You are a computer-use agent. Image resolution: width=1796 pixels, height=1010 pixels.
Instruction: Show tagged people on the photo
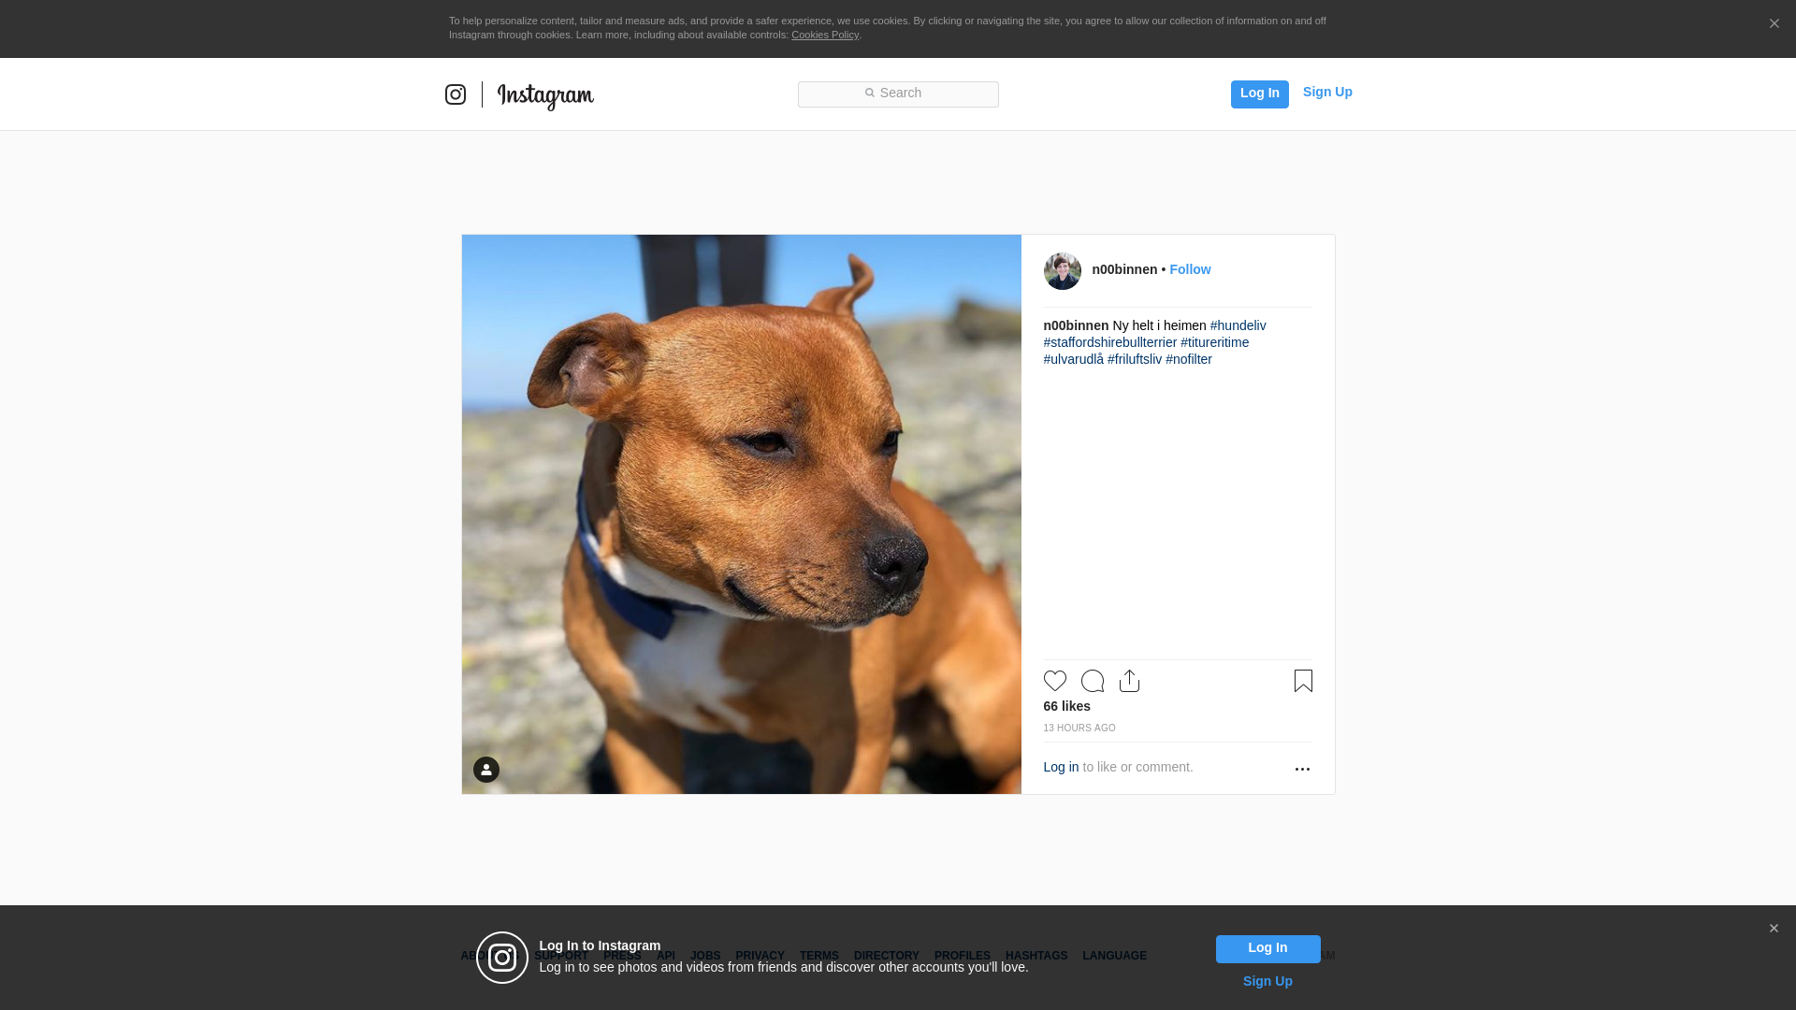tap(486, 770)
